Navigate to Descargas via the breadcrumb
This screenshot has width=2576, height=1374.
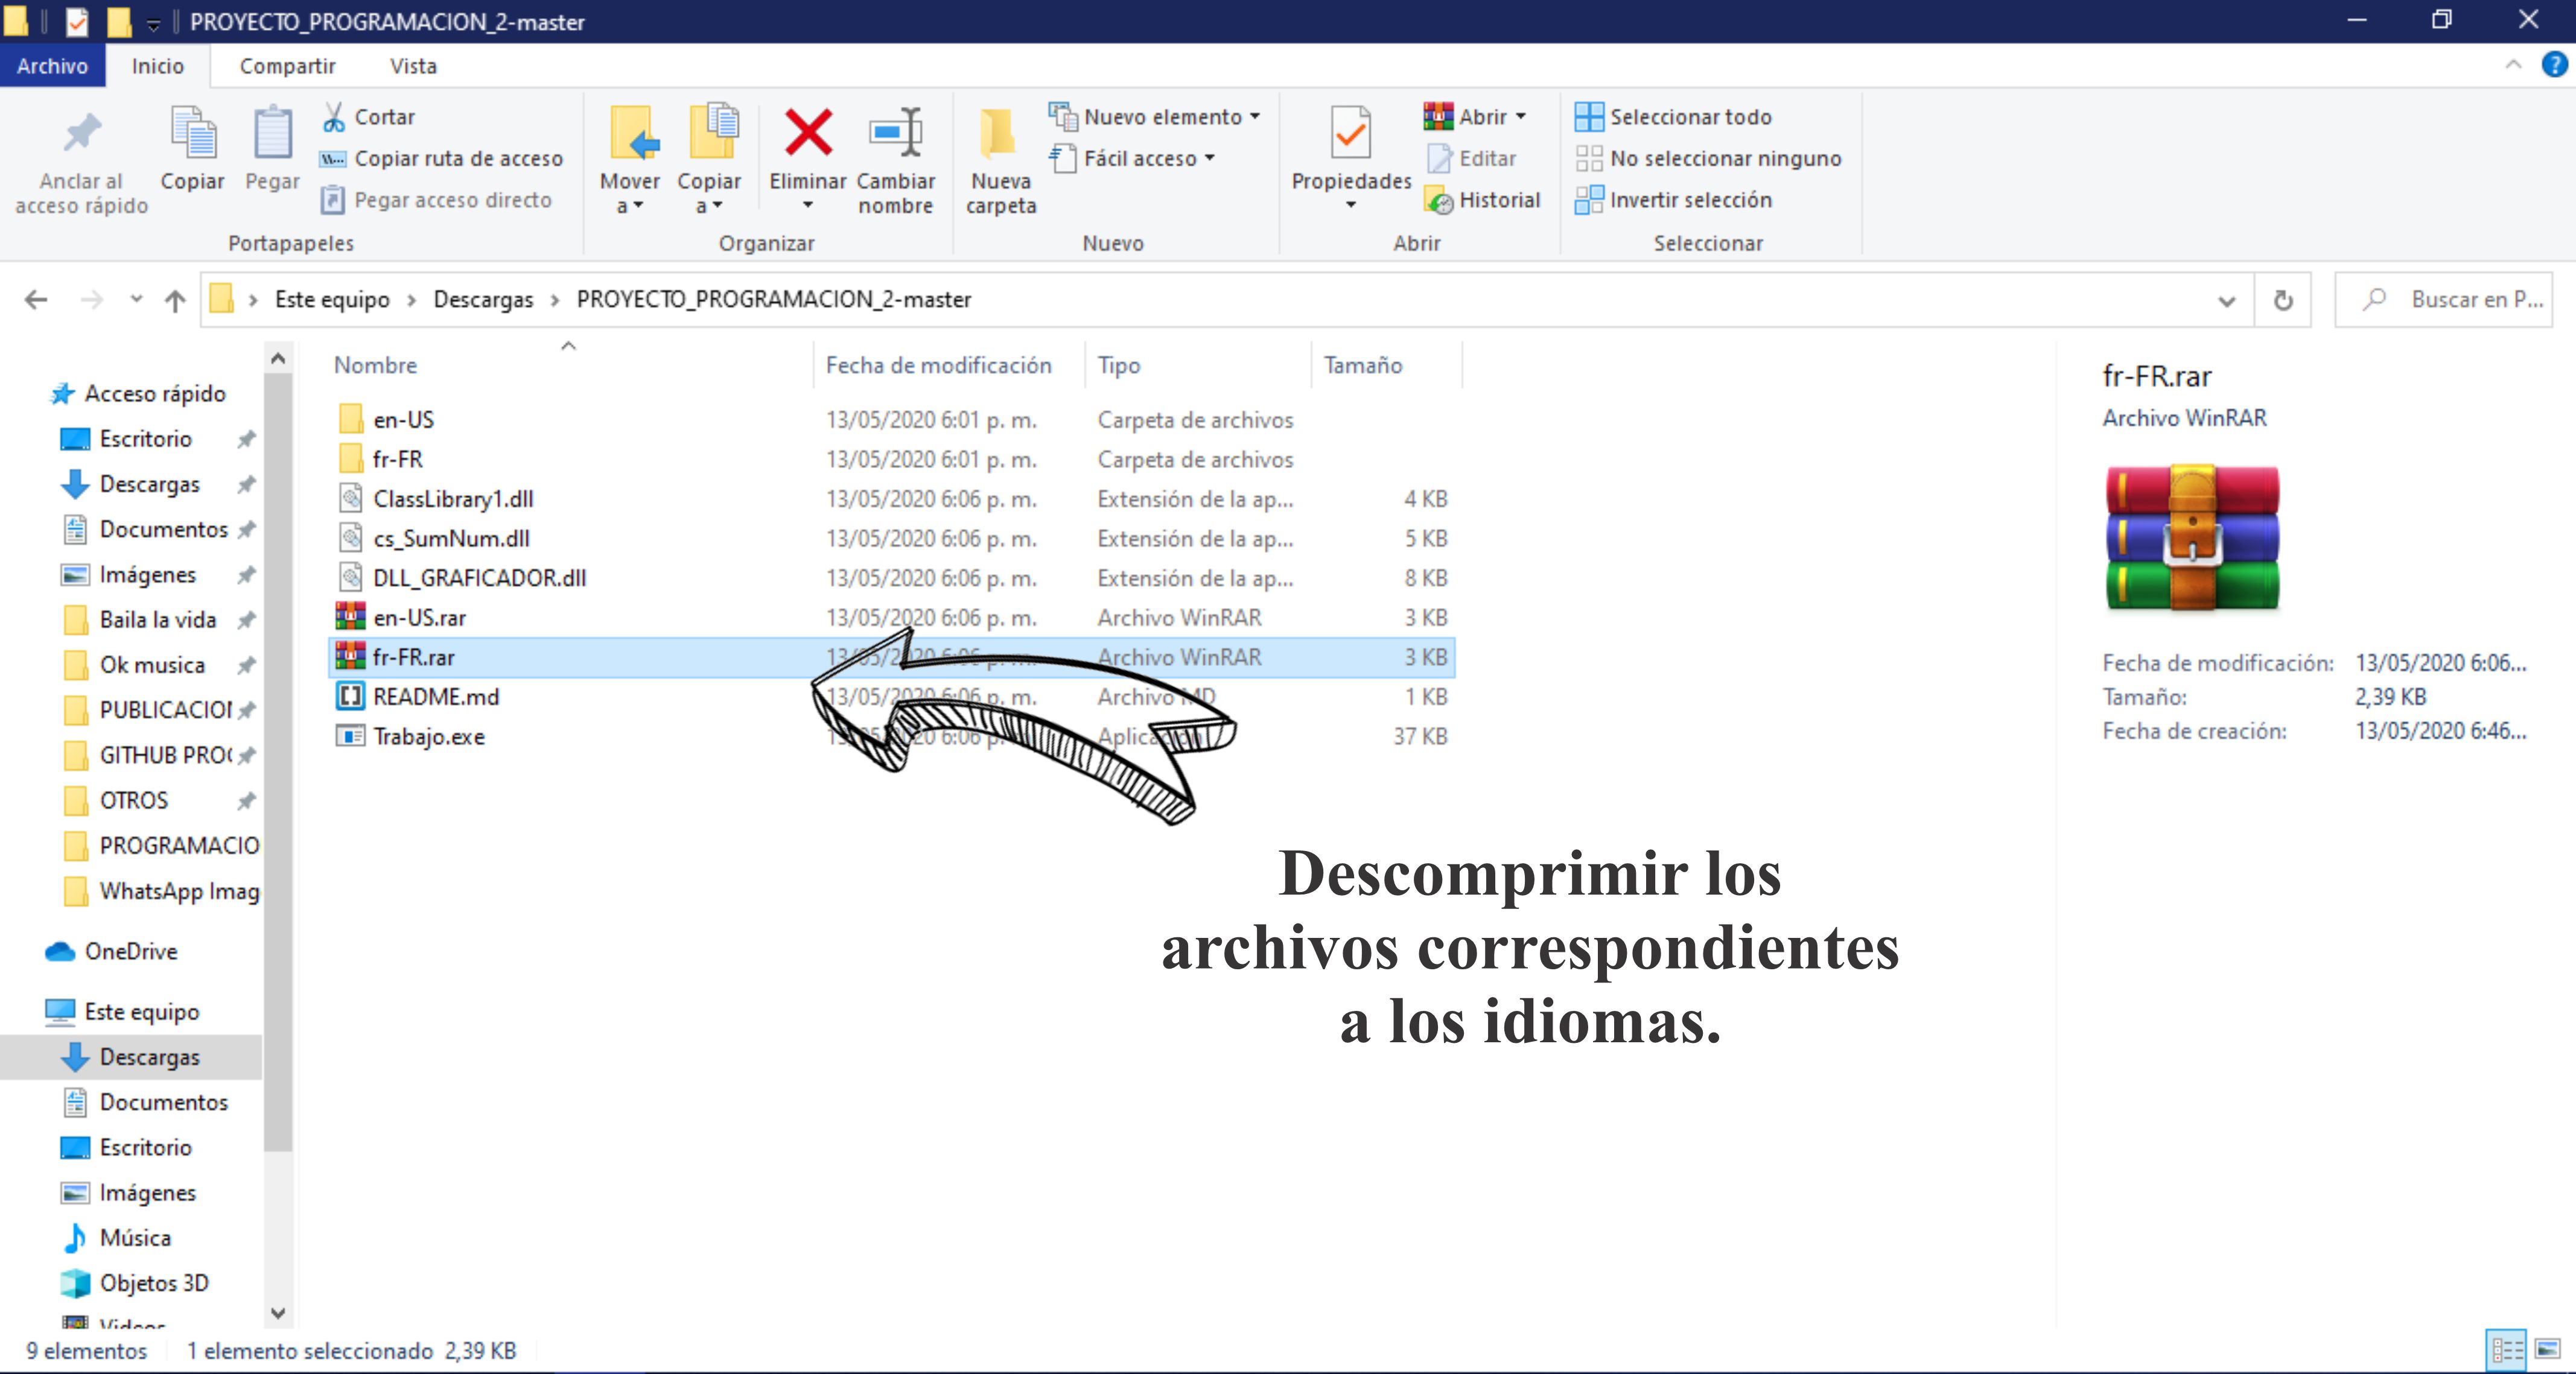pyautogui.click(x=483, y=299)
